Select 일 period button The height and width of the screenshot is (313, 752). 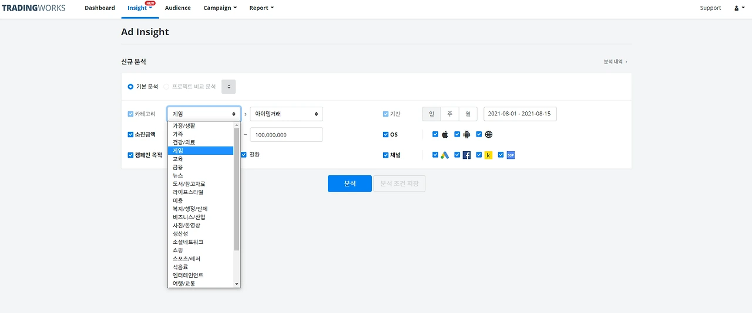point(431,114)
